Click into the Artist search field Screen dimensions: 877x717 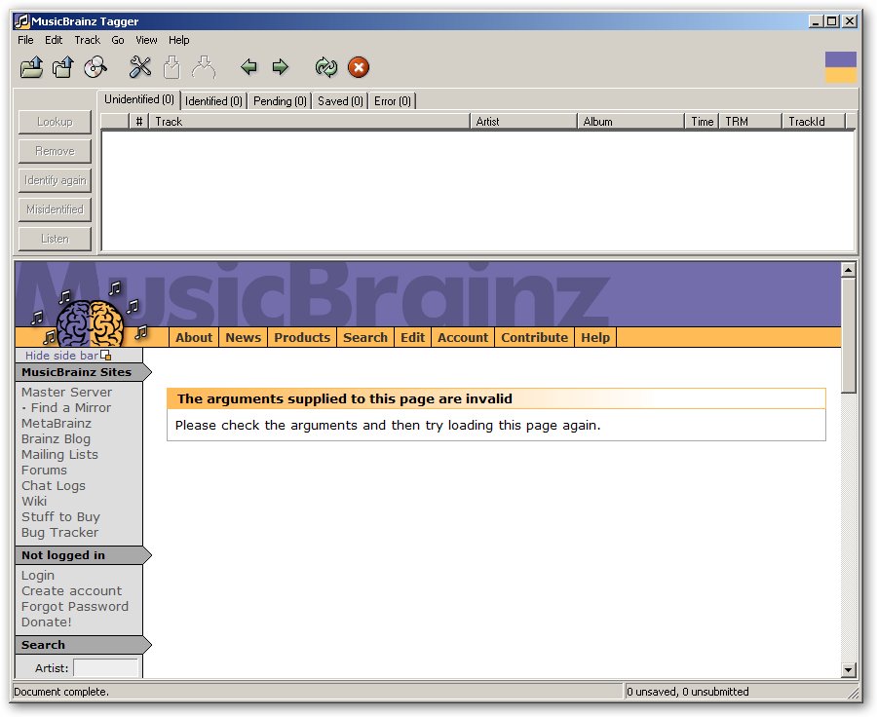[x=105, y=668]
